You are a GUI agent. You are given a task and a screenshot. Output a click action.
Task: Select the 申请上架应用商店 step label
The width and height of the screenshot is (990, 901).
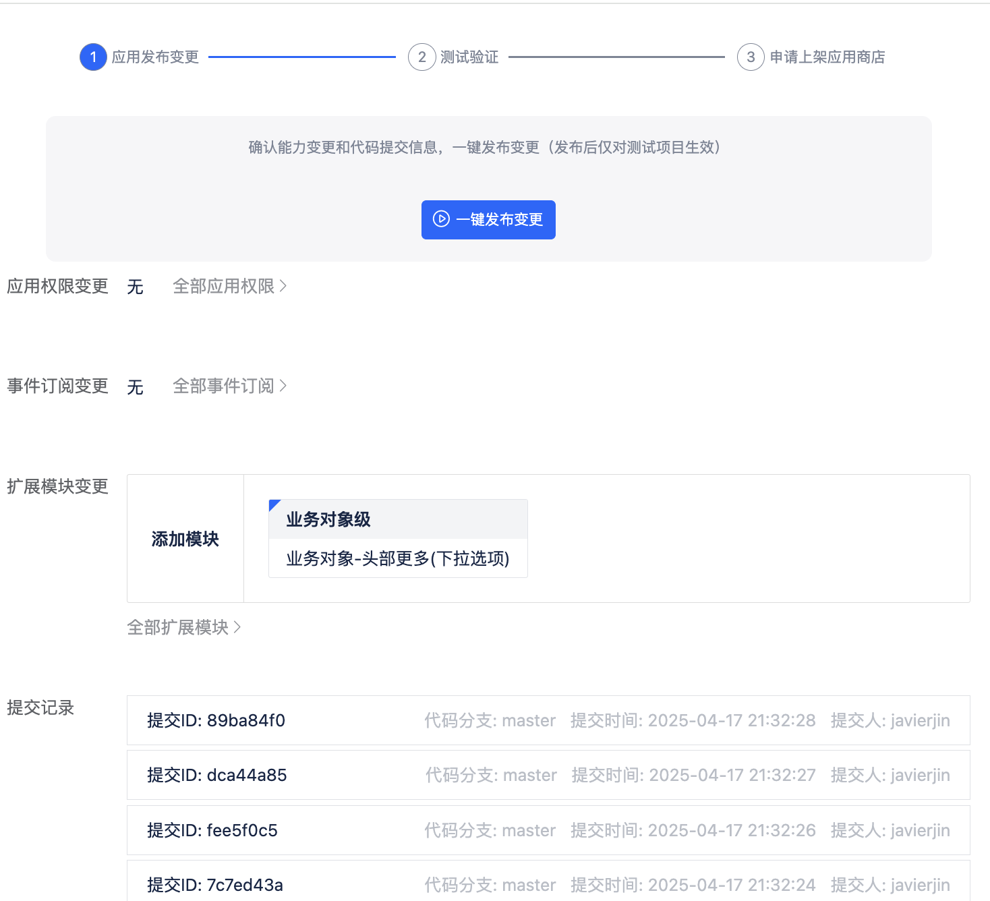pos(827,57)
